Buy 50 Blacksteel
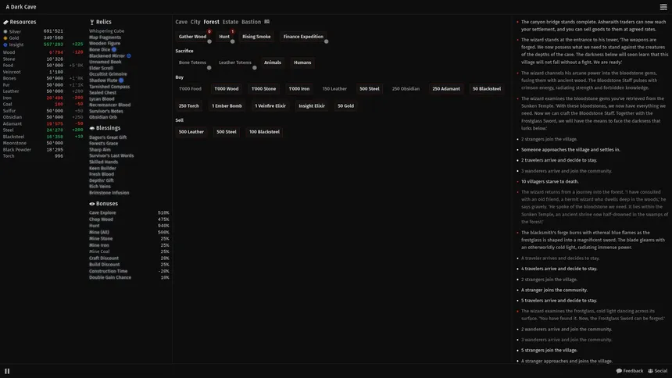 point(487,89)
